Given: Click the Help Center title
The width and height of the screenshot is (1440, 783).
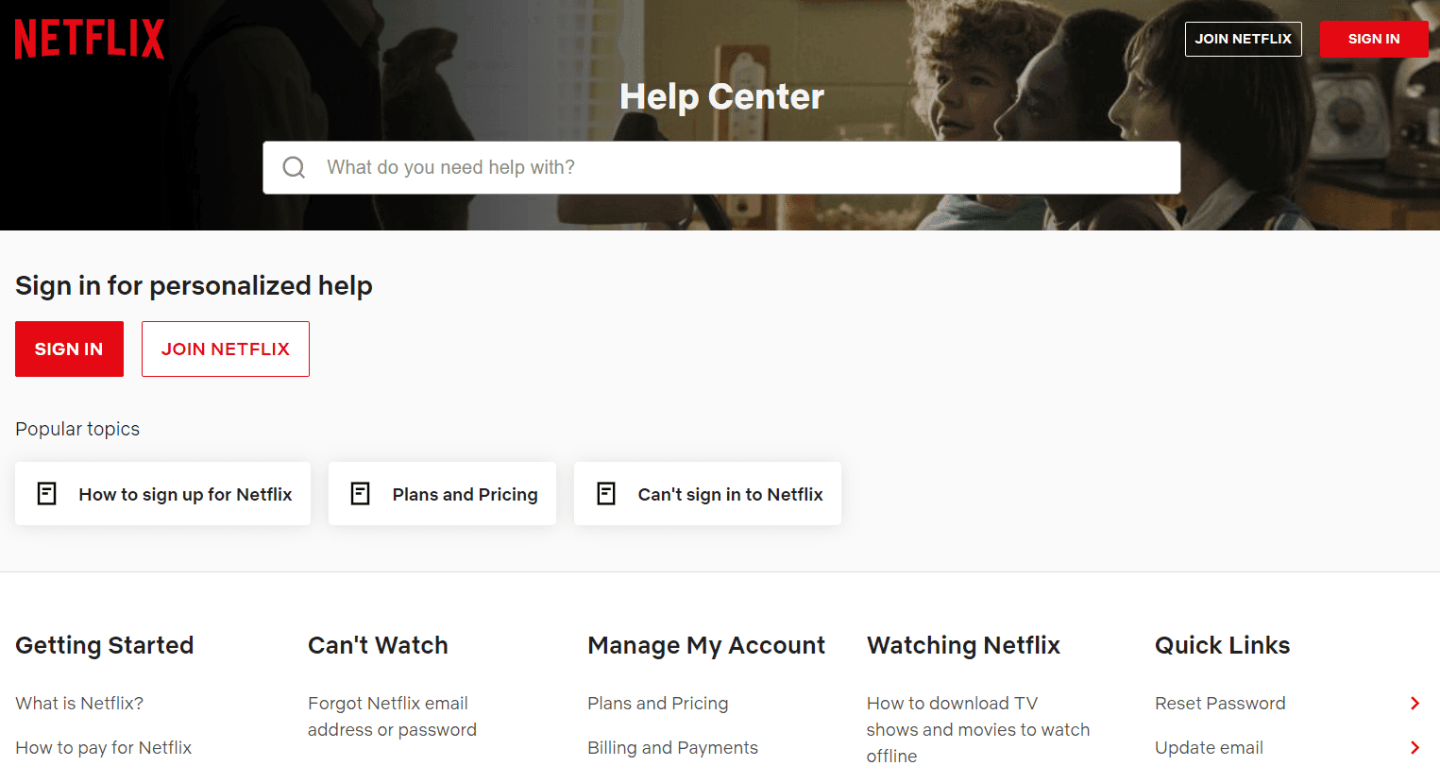Looking at the screenshot, I should click(x=721, y=96).
